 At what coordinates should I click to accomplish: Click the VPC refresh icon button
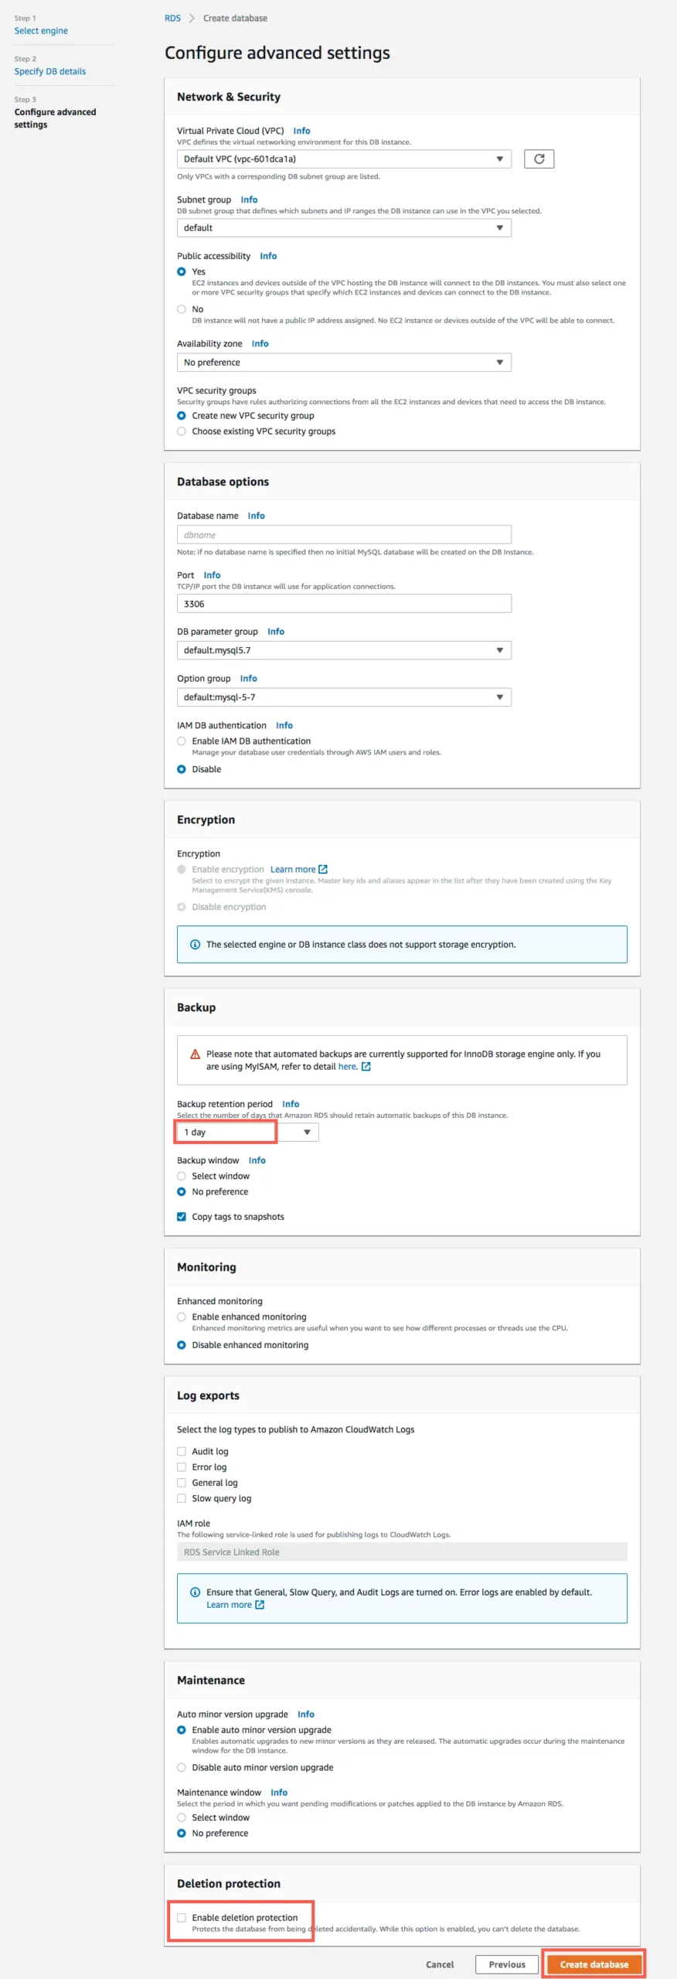tap(539, 159)
